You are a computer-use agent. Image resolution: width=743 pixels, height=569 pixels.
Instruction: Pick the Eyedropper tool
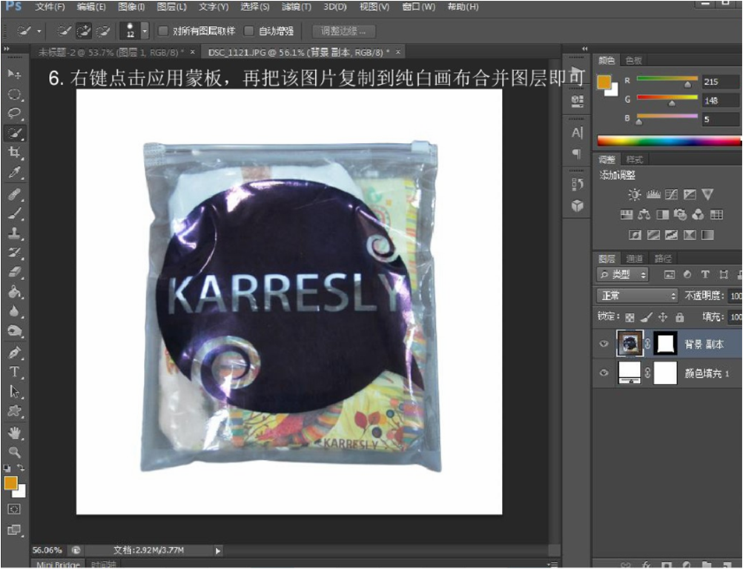click(x=14, y=173)
